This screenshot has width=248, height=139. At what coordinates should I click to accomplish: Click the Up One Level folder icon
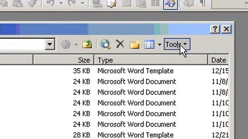click(x=87, y=44)
